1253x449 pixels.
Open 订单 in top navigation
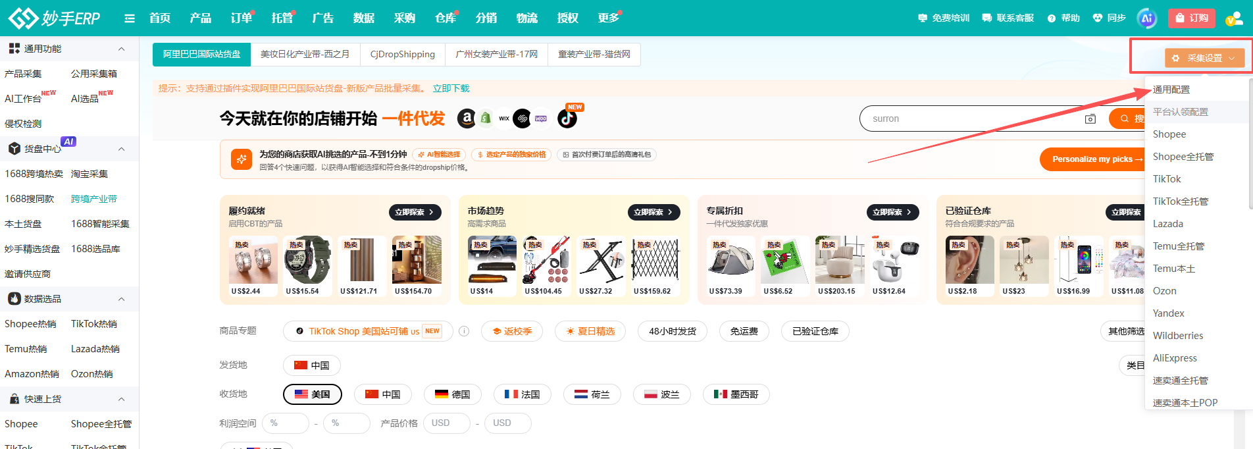[242, 18]
